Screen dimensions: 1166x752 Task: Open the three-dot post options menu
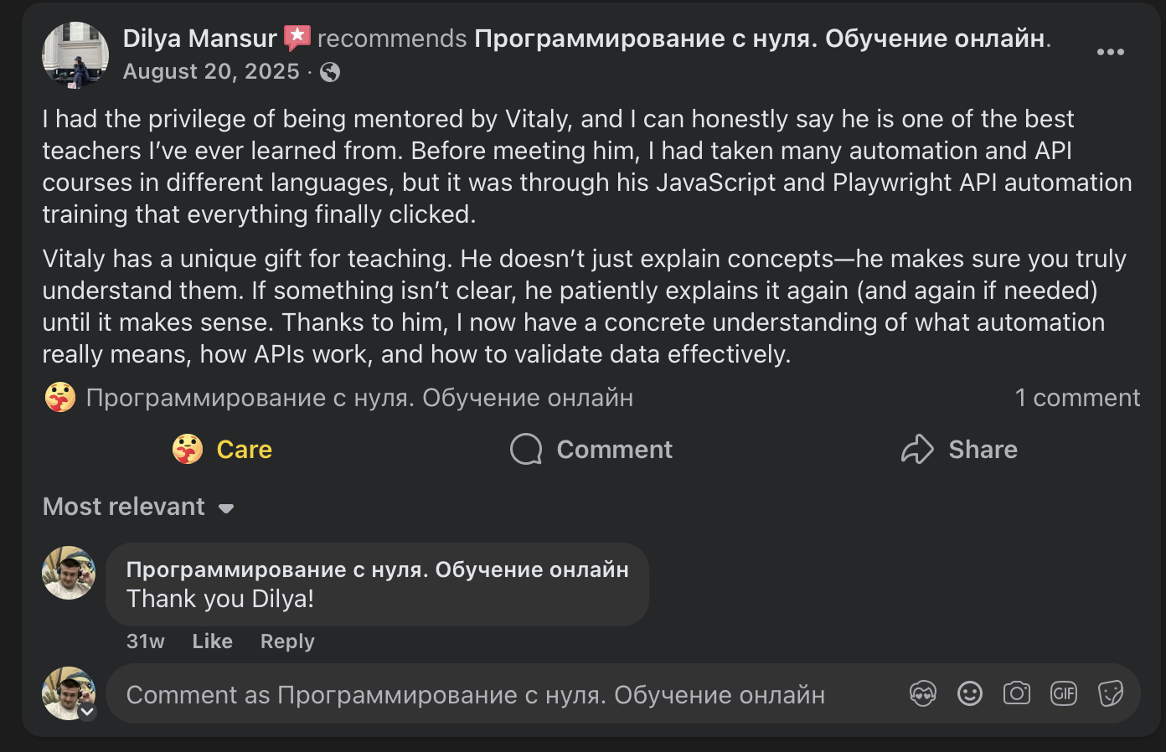coord(1110,52)
